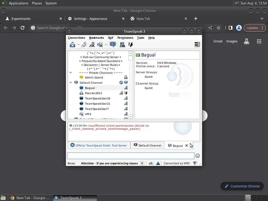Click the muted microphone icon next to Bagual

click(x=126, y=88)
